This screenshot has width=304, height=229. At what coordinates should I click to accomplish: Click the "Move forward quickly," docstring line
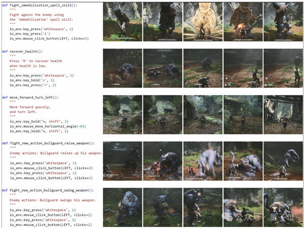[30, 107]
